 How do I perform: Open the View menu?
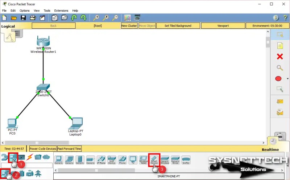coord(37,11)
